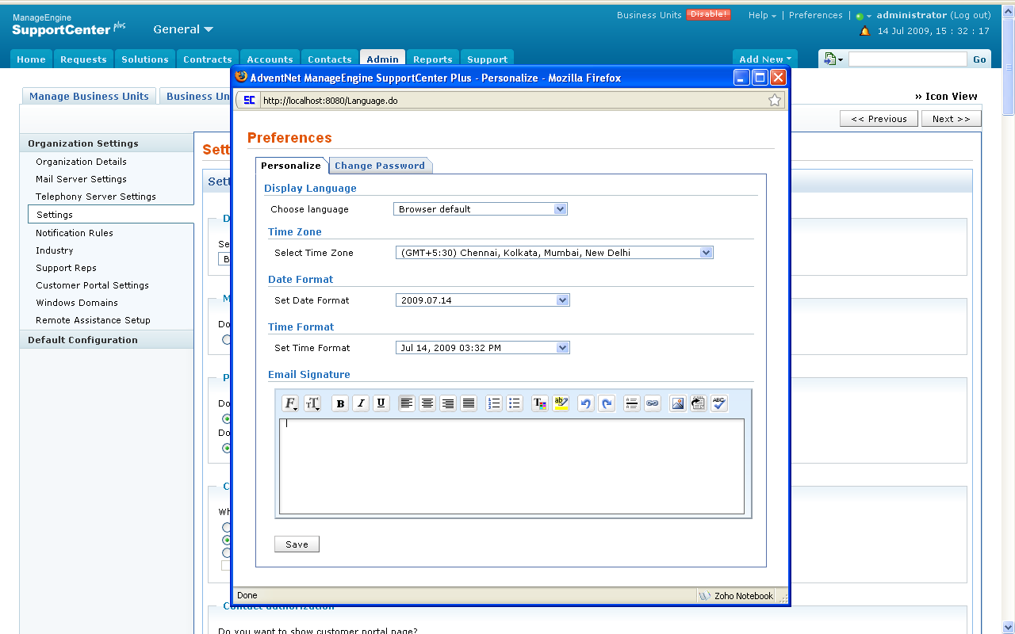Click the redo arrow in the editor toolbar
Viewport: 1015px width, 634px height.
[607, 403]
